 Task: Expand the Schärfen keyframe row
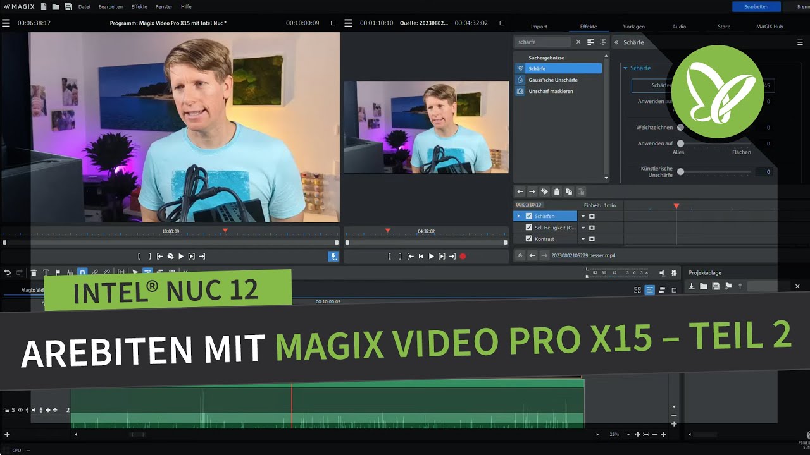[x=518, y=216]
